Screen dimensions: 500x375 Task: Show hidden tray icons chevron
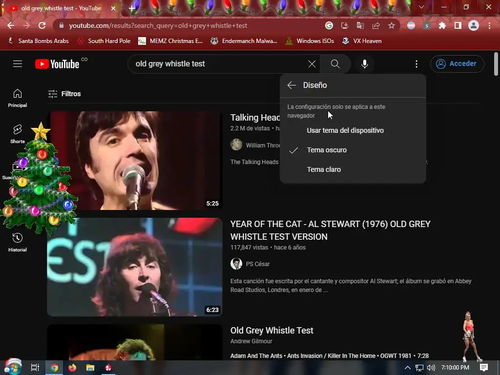[x=408, y=368]
